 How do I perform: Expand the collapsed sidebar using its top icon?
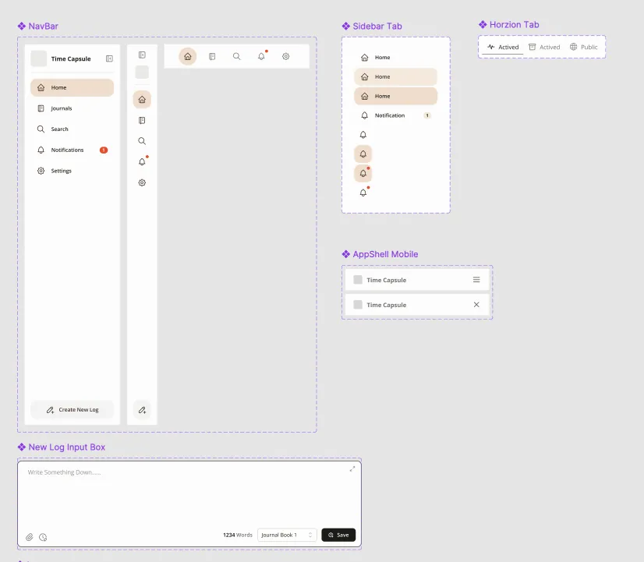click(x=142, y=55)
